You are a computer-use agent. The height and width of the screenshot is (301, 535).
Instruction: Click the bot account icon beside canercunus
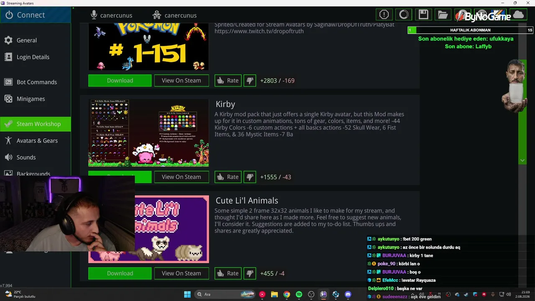(x=157, y=15)
